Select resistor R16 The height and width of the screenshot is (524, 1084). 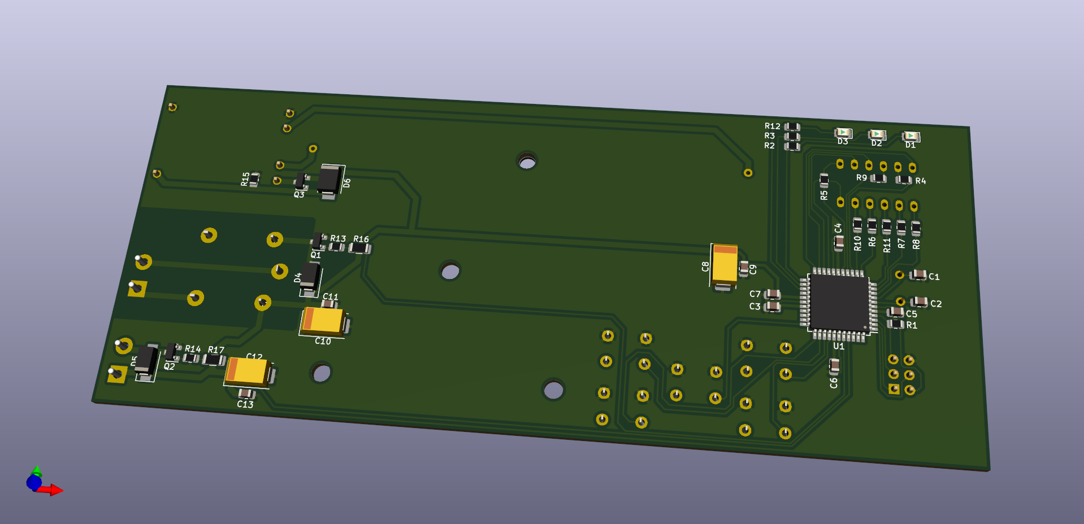point(360,247)
